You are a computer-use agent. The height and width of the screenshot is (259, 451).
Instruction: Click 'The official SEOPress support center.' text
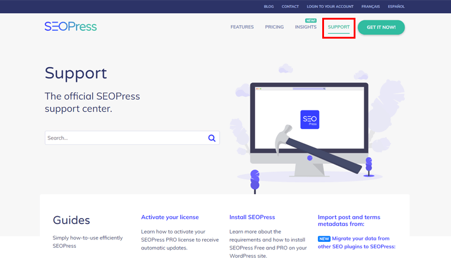(92, 102)
